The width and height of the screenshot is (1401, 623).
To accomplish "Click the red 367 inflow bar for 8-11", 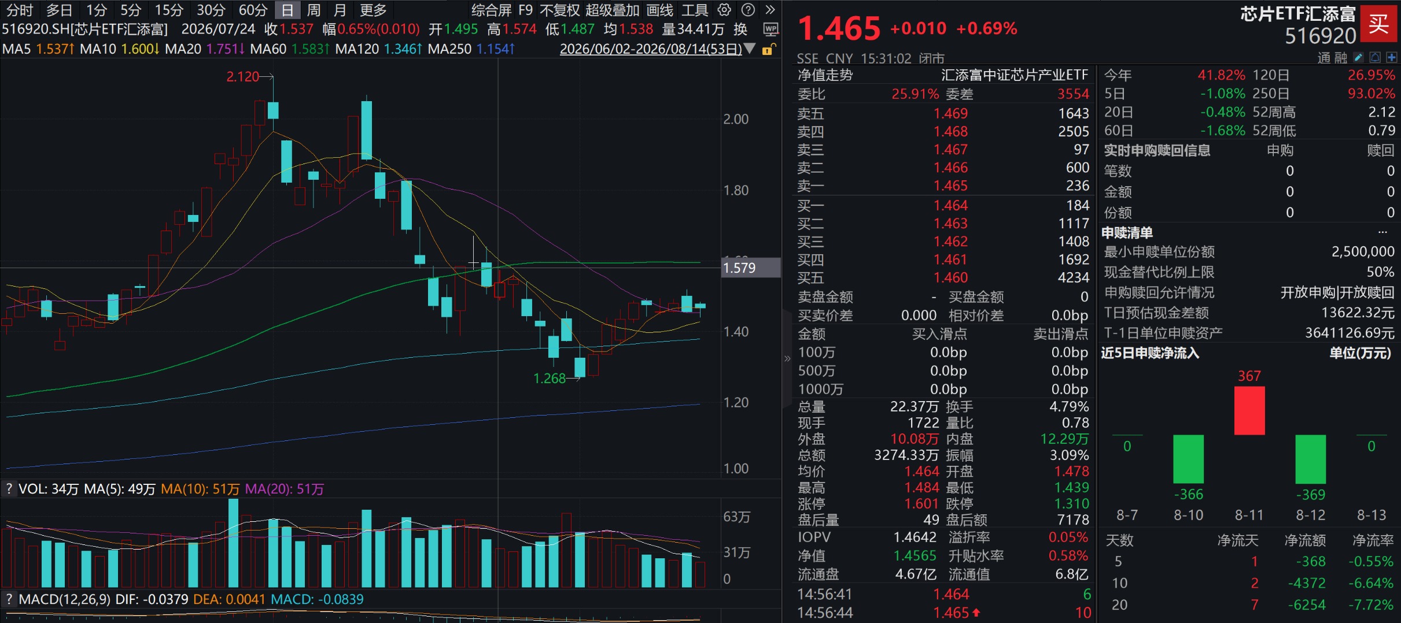I will pos(1249,410).
